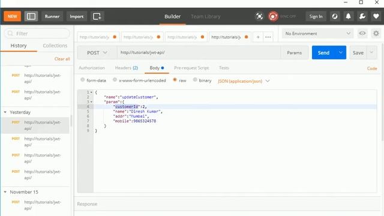Open the first request tab
This screenshot has height=216, width=384.
pos(98,37)
